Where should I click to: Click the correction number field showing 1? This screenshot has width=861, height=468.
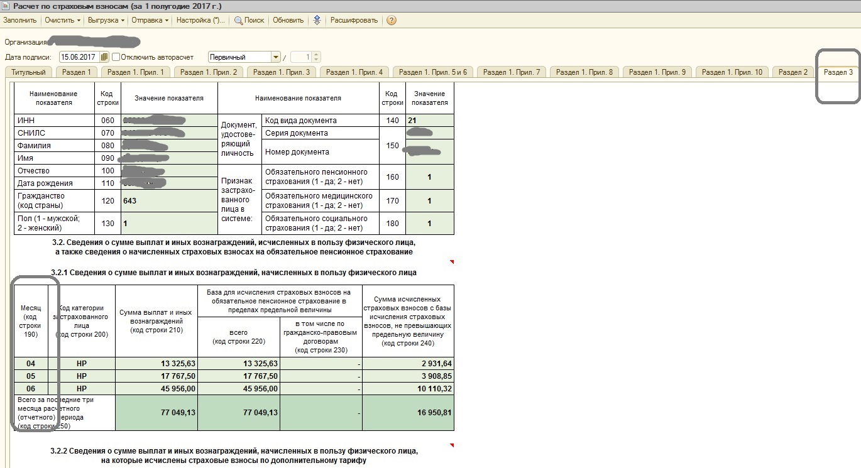pyautogui.click(x=302, y=57)
